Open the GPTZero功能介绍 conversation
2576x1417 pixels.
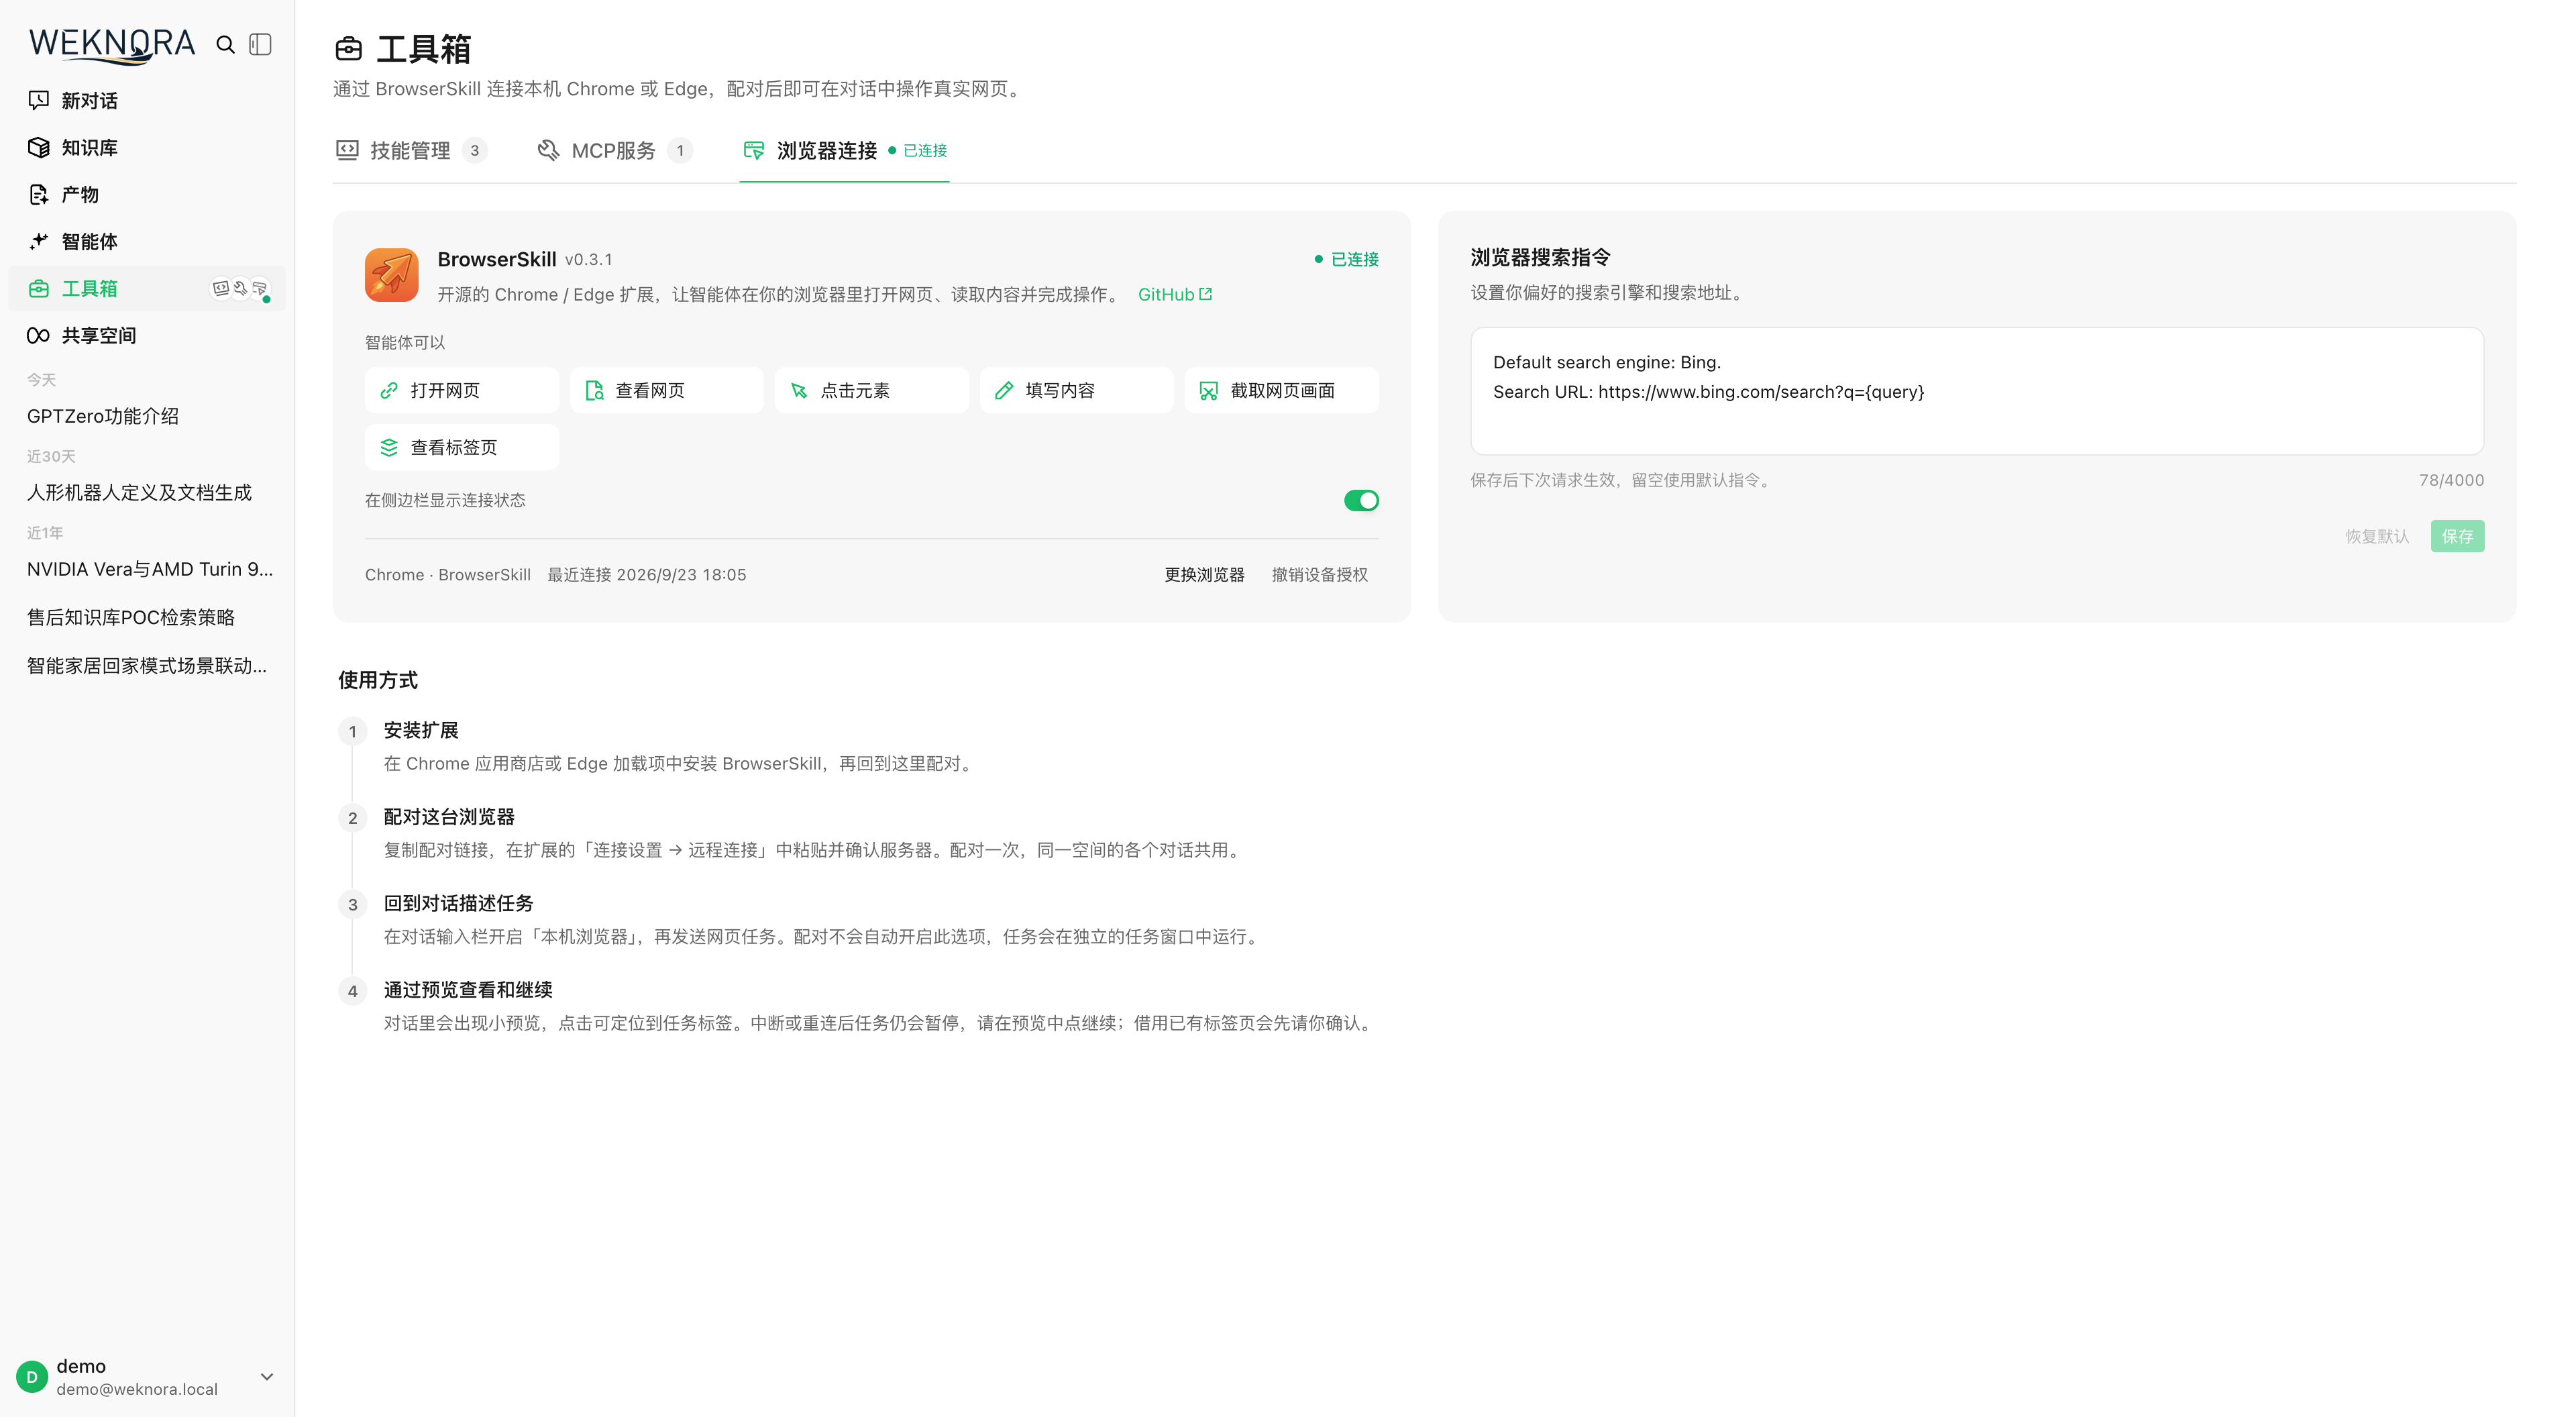pos(147,416)
